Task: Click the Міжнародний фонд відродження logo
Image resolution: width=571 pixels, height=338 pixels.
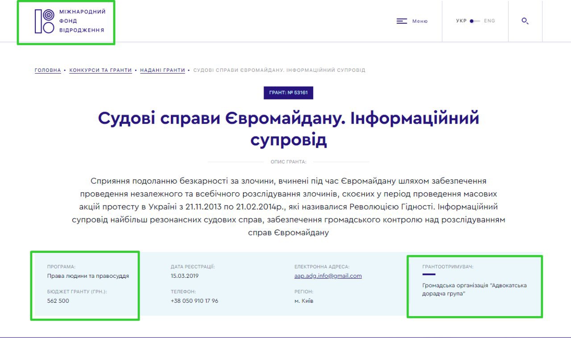Action: [x=70, y=21]
